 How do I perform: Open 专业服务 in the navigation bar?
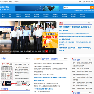(46, 17)
